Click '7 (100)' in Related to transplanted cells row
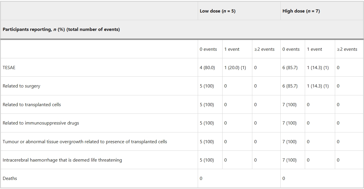 (289, 105)
